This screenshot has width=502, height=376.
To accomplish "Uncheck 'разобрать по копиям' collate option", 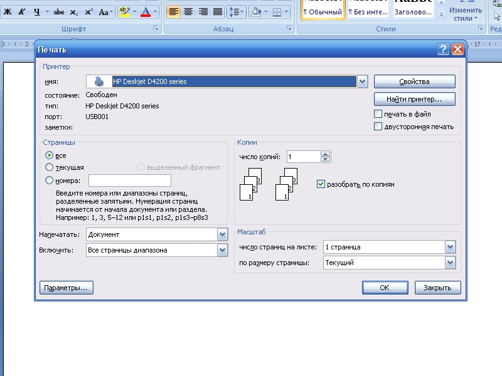I will click(x=321, y=184).
